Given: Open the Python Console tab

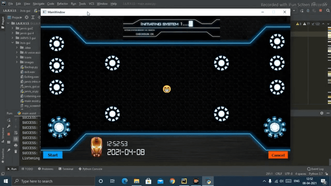Looking at the screenshot, I should tap(90, 169).
